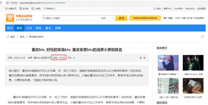The width and height of the screenshot is (208, 105).
Task: Click the browser reload icon
Action: pos(3,3)
